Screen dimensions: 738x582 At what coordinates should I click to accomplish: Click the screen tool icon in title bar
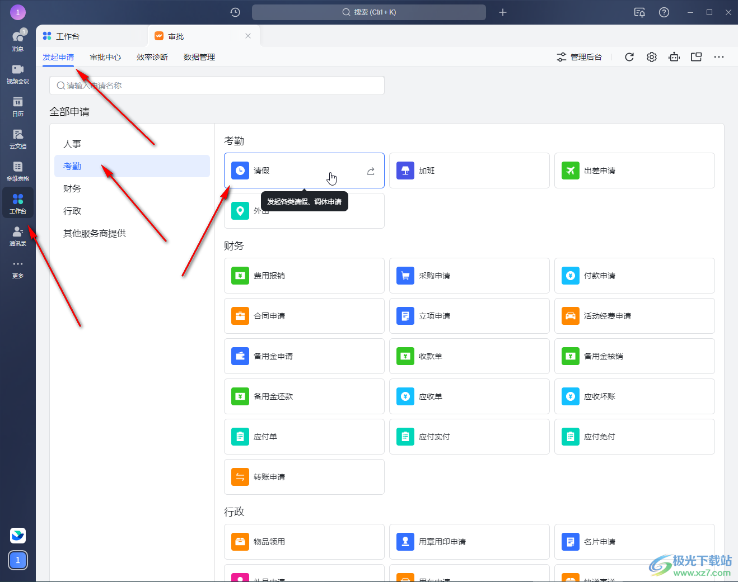click(639, 12)
